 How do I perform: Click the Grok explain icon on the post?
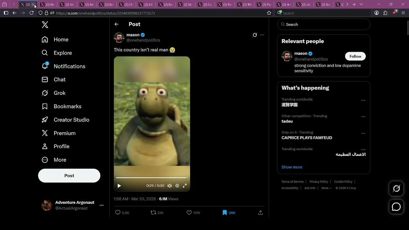coord(255,35)
